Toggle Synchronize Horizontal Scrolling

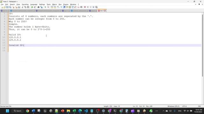pyautogui.click(x=55, y=7)
